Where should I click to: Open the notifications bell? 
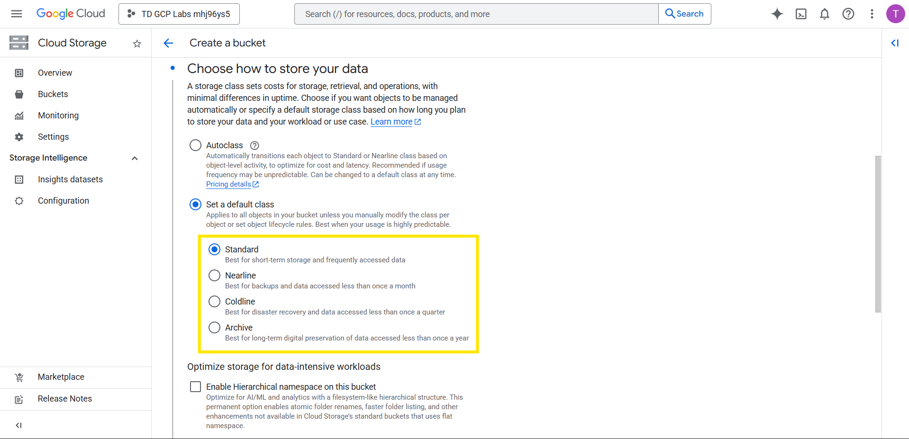point(824,14)
